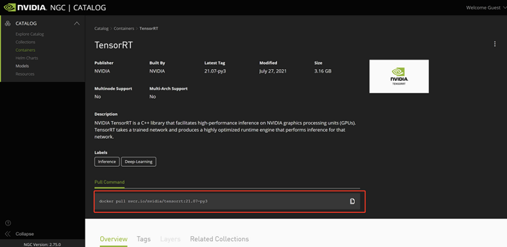This screenshot has height=247, width=507.
Task: Click the Inference label tag
Action: coord(107,162)
